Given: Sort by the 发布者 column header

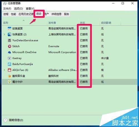Looking at the screenshot, I should pyautogui.click(x=52, y=23).
